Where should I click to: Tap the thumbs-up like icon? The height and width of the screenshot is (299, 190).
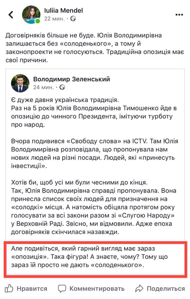[9, 288]
